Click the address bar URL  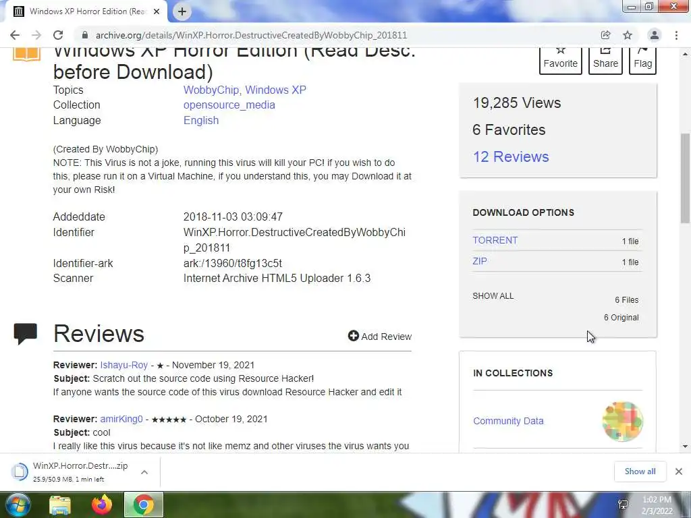(251, 35)
